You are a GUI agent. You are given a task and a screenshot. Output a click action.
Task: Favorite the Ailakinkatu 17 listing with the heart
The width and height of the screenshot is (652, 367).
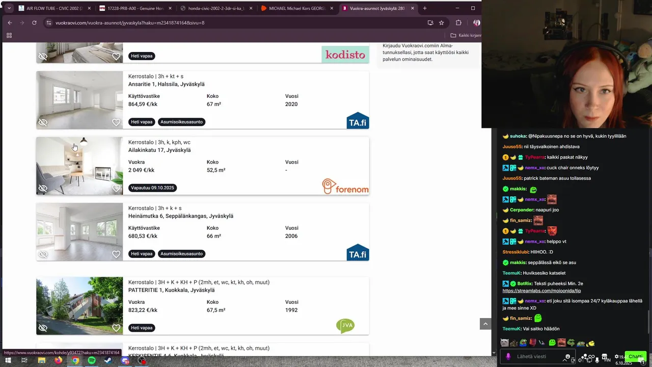116,188
